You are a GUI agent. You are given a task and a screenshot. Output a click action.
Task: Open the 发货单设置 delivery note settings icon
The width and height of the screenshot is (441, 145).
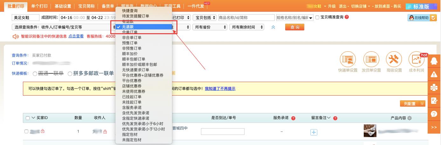[x=371, y=59]
